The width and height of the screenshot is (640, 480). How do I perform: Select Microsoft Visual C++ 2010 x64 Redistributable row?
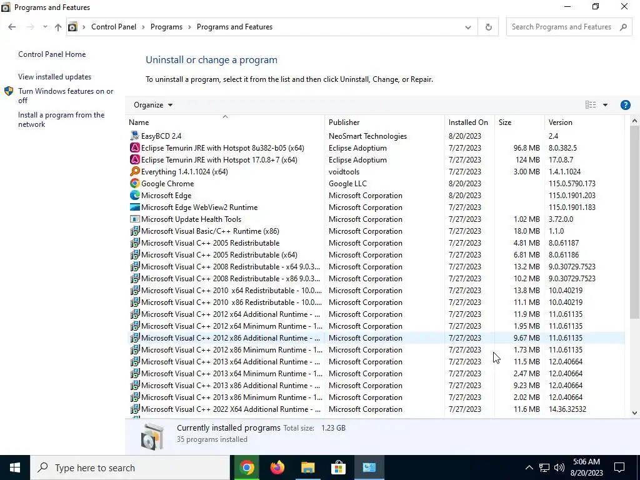376,290
